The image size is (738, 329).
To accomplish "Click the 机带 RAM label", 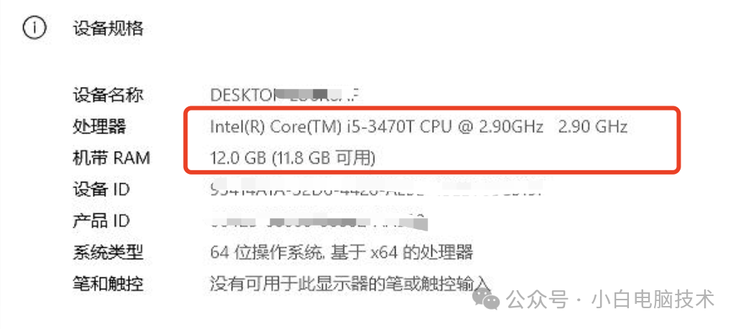I will [111, 158].
